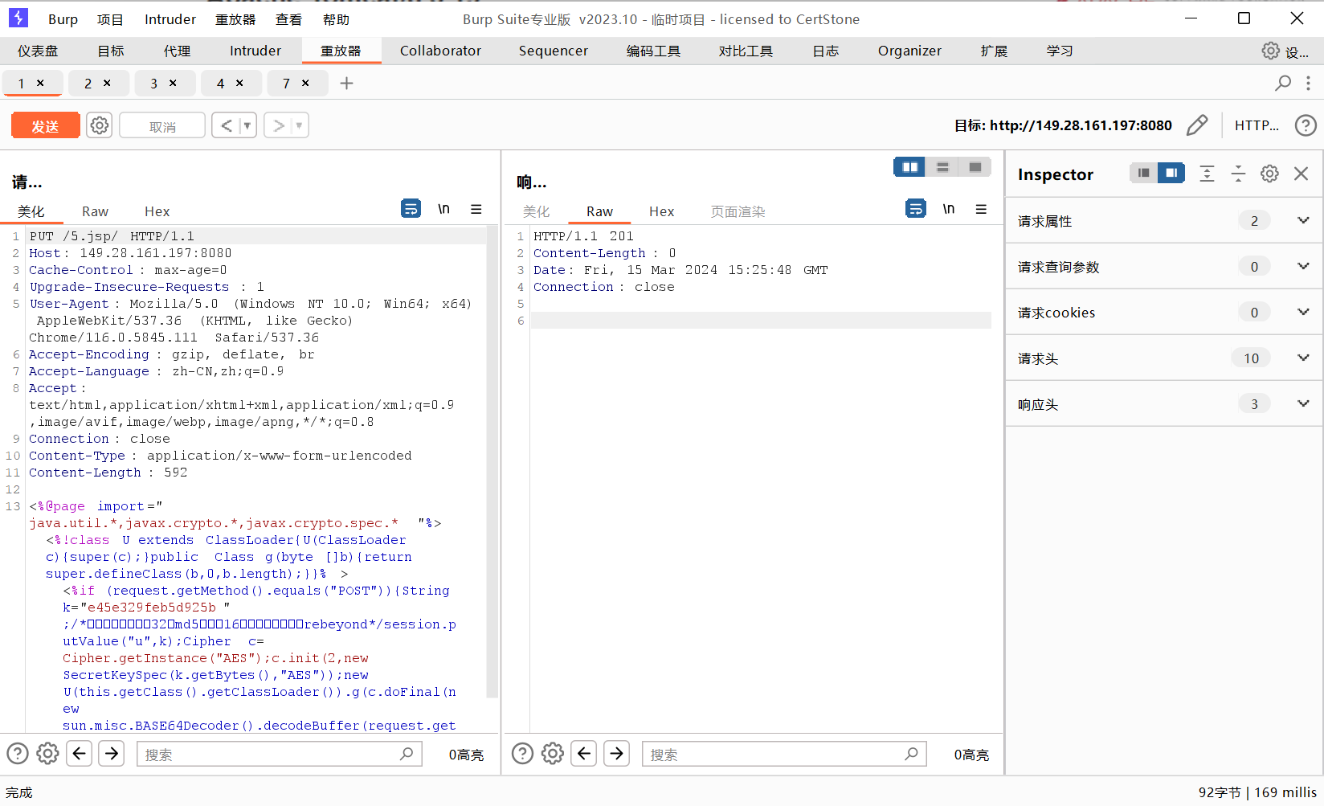
Task: Open the HTTP protocol selector
Action: 1257,125
